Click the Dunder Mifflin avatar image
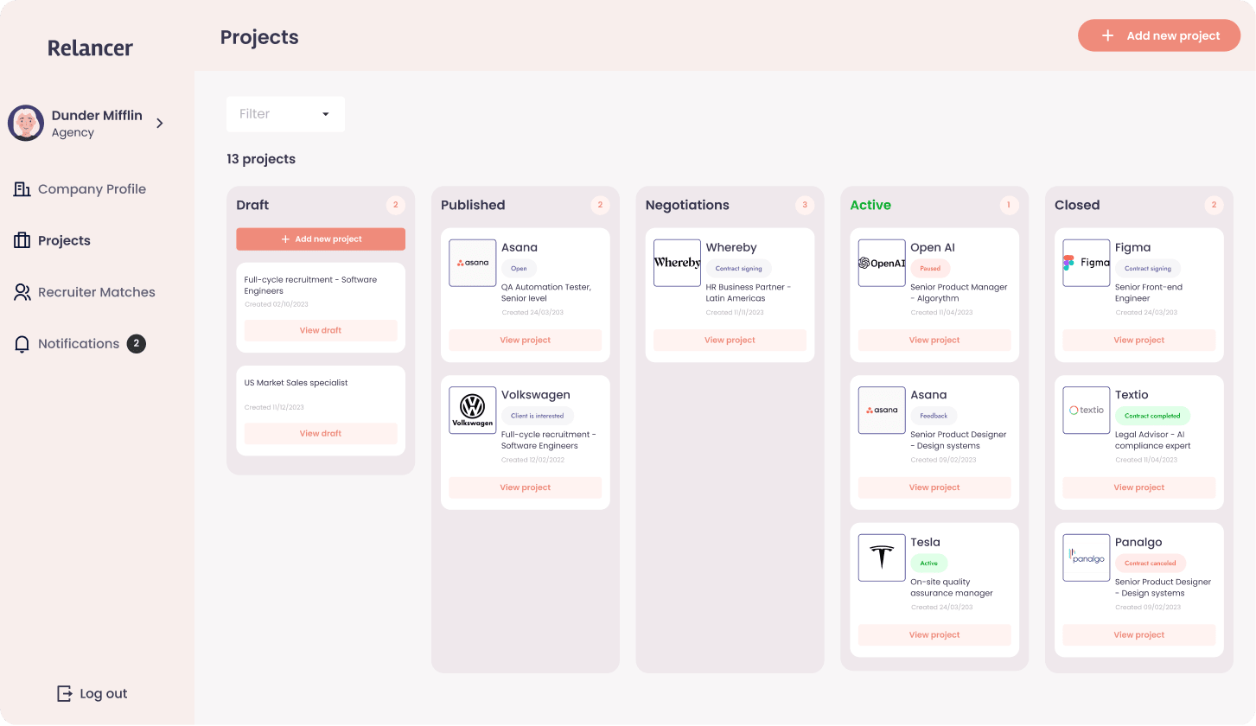Viewport: 1256px width, 726px height. tap(26, 123)
